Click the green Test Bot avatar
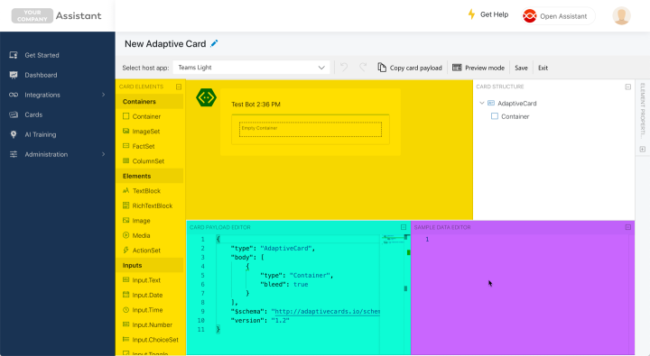The image size is (650, 356). coord(206,97)
